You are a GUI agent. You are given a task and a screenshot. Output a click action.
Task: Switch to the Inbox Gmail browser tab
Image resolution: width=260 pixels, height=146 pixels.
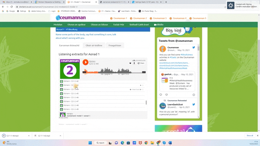17,2
